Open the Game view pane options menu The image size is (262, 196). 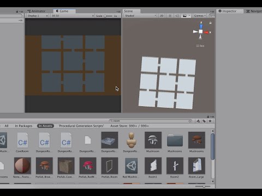[x=118, y=11]
